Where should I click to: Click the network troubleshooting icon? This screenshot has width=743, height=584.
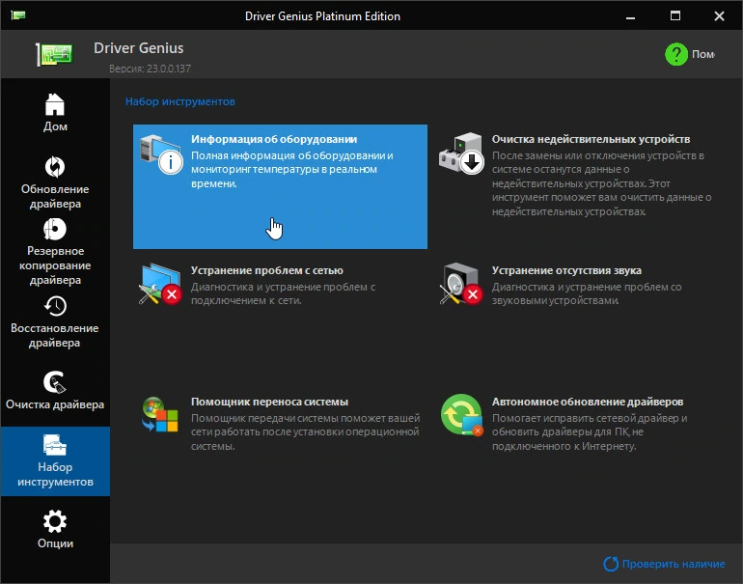point(160,285)
